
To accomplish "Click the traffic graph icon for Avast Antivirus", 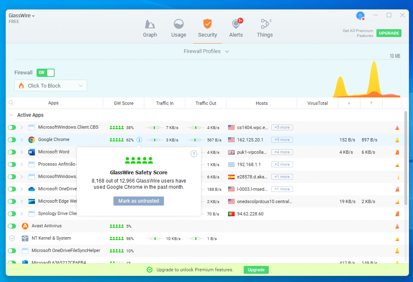I will coord(397,226).
